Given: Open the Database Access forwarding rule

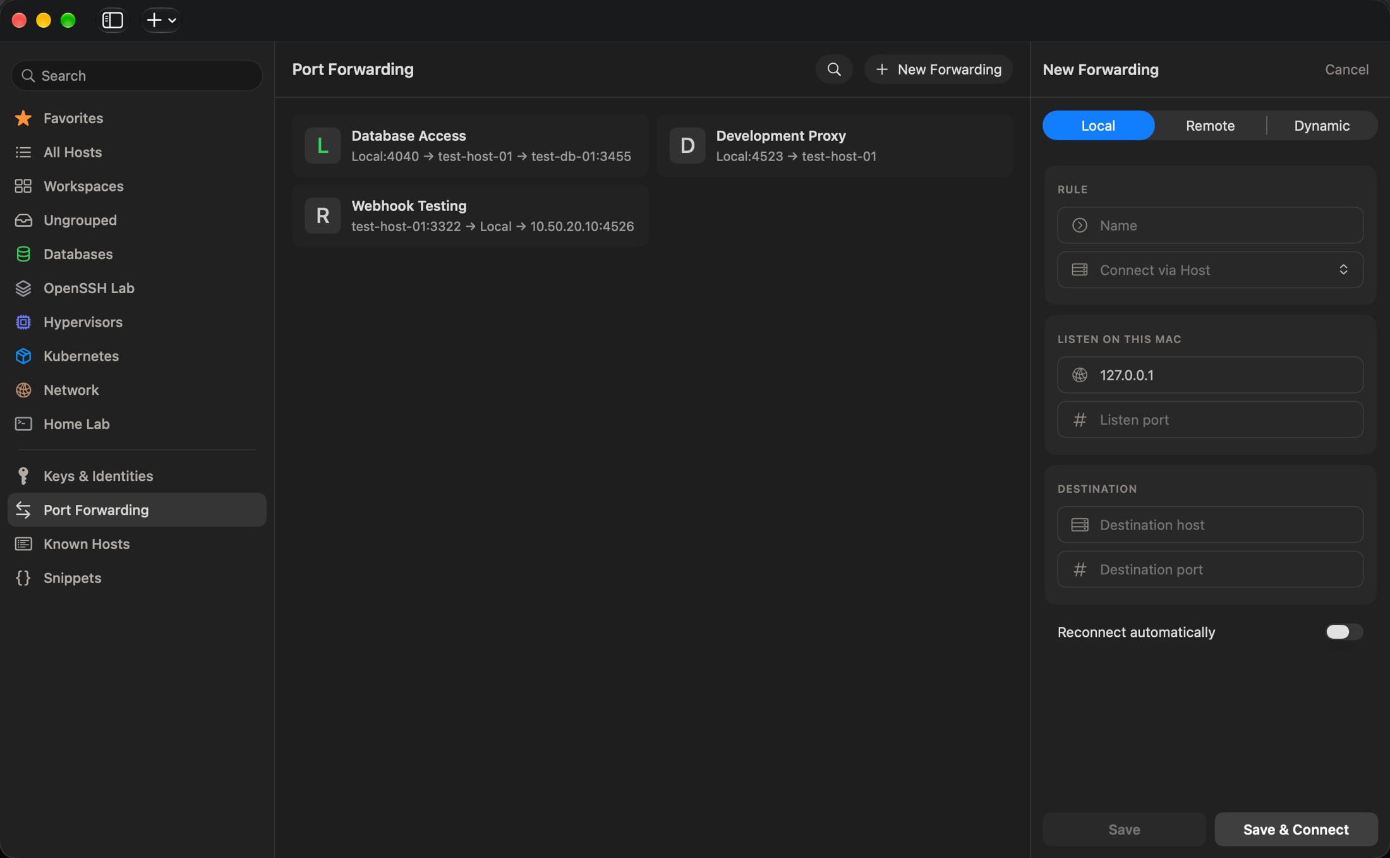Looking at the screenshot, I should (470, 145).
